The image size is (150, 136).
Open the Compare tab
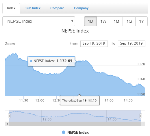coord(57,8)
